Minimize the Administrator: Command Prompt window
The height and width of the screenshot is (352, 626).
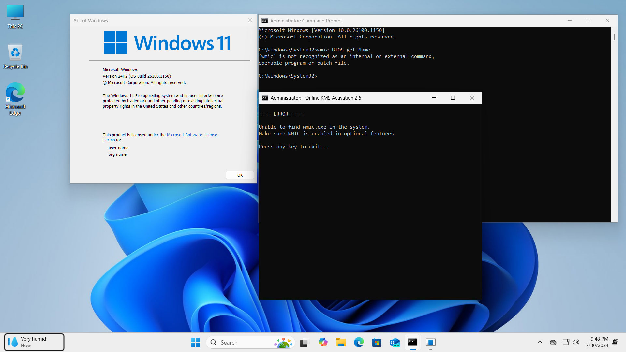pos(570,21)
